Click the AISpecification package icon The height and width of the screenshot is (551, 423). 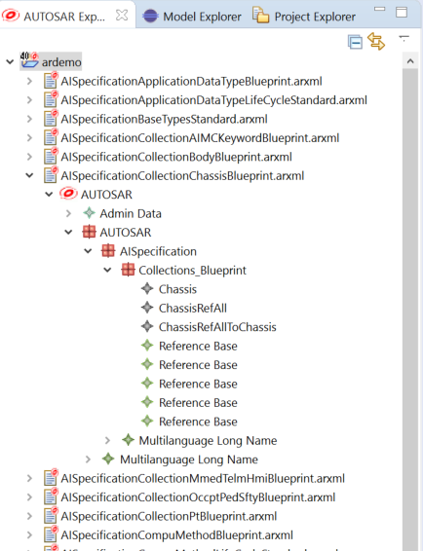pyautogui.click(x=108, y=251)
